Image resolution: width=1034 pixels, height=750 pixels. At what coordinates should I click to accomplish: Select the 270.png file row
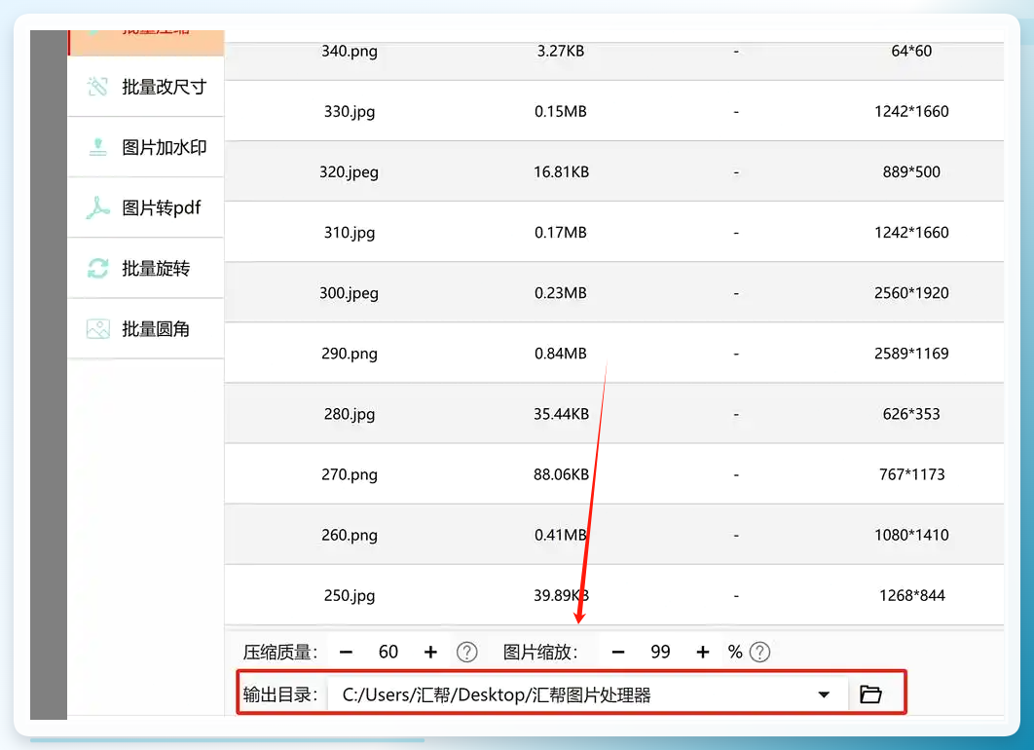point(614,474)
